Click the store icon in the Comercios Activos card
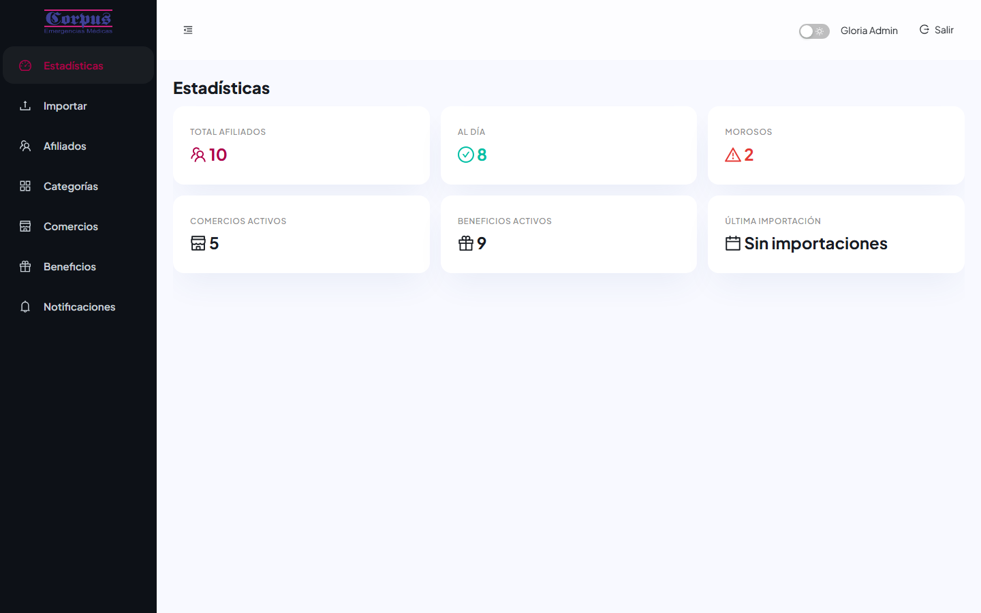981x613 pixels. 198,243
